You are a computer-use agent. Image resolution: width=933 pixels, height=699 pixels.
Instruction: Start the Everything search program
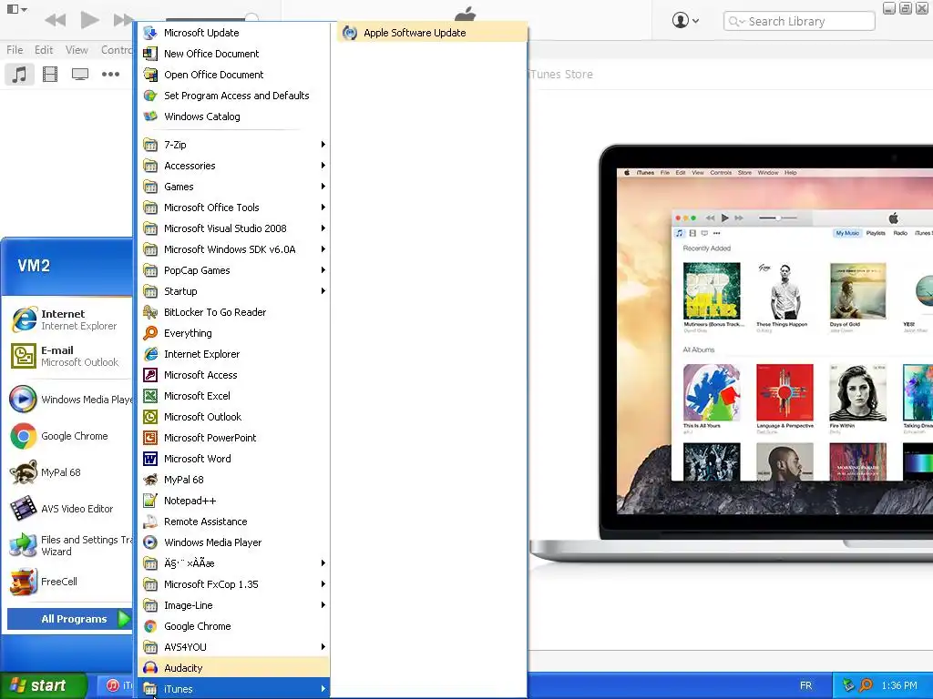pos(233,333)
